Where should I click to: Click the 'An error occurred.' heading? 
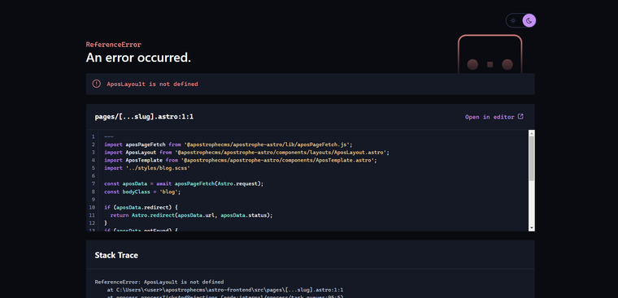click(x=138, y=58)
